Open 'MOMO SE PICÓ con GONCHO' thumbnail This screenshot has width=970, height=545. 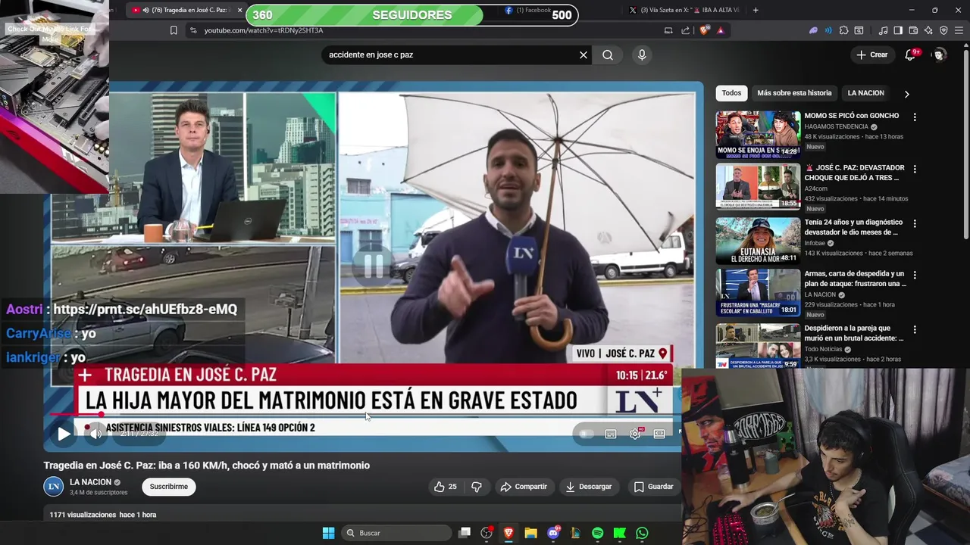758,134
